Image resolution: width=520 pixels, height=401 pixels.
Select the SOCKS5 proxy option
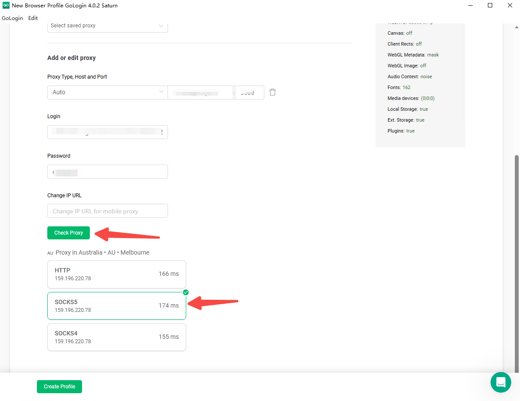tap(116, 306)
